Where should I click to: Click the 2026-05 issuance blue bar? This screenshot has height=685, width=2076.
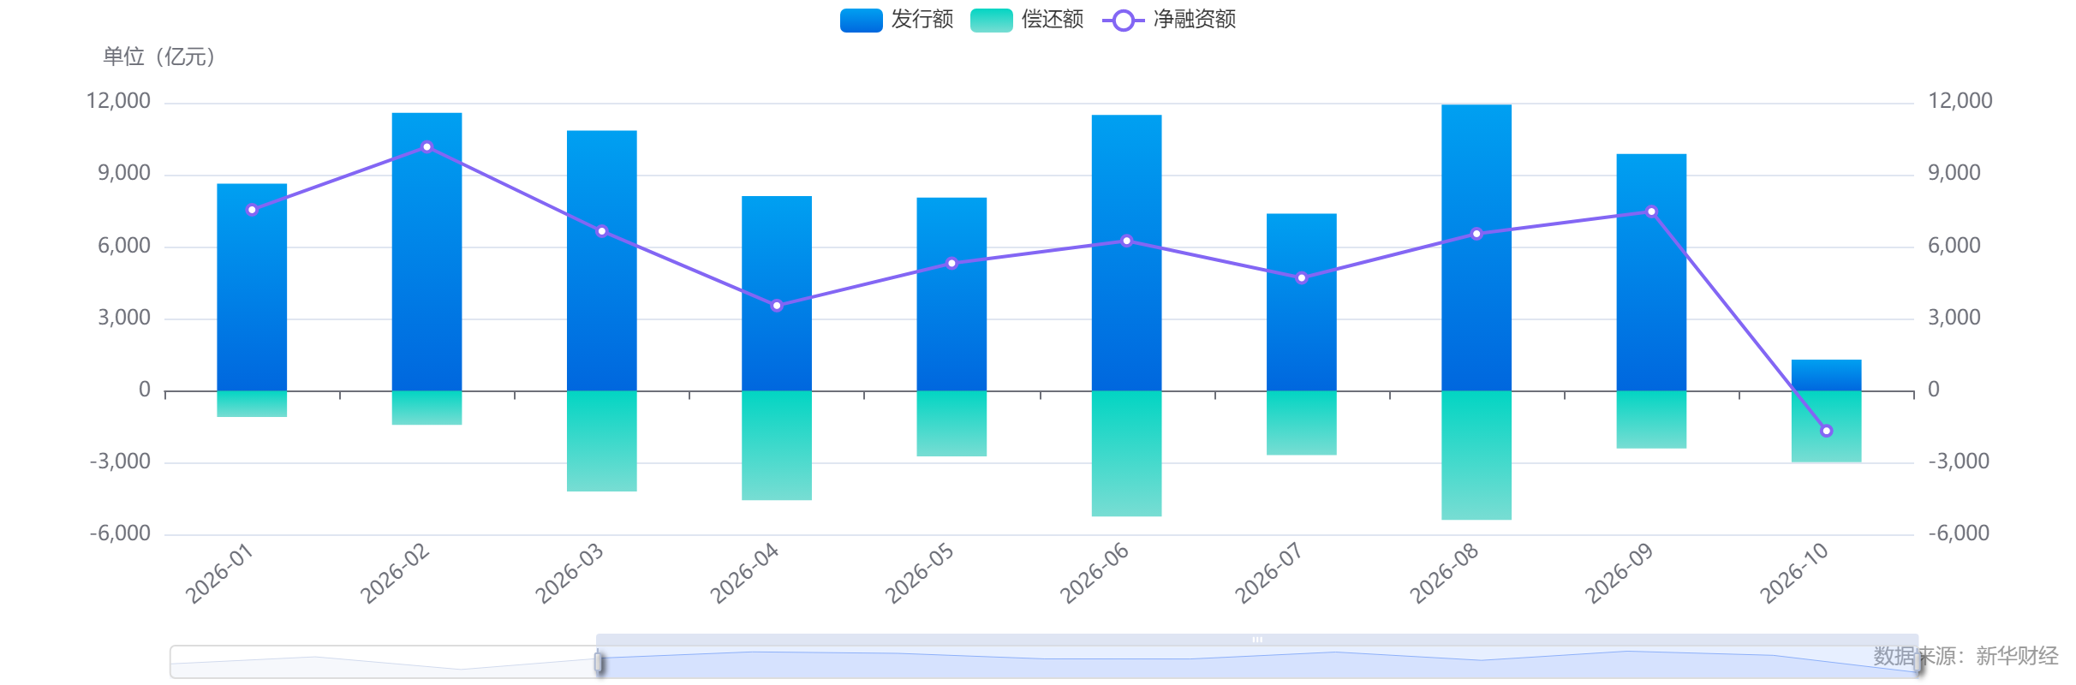[x=951, y=295]
